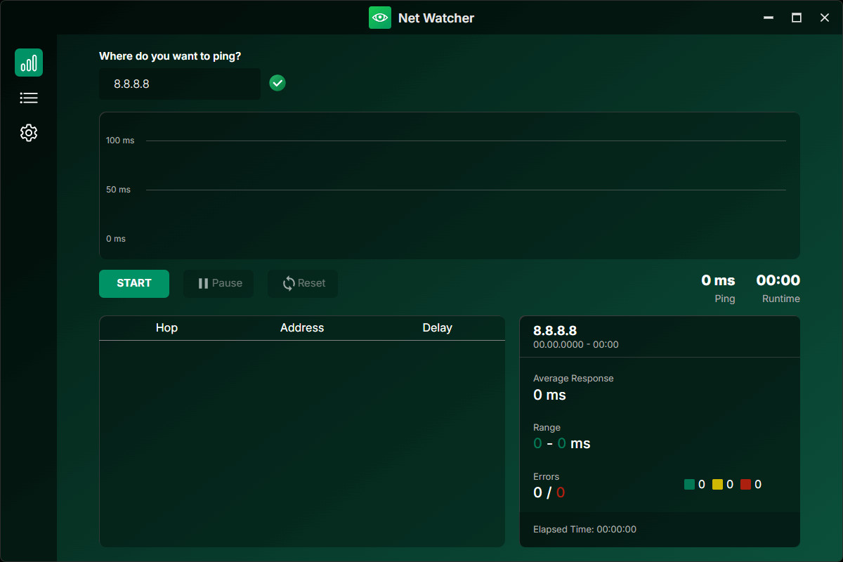Close the Net Watcher window

[825, 18]
